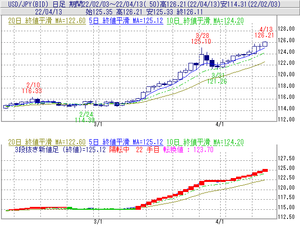Click the 112.00 axis label on upper chart

[286, 120]
